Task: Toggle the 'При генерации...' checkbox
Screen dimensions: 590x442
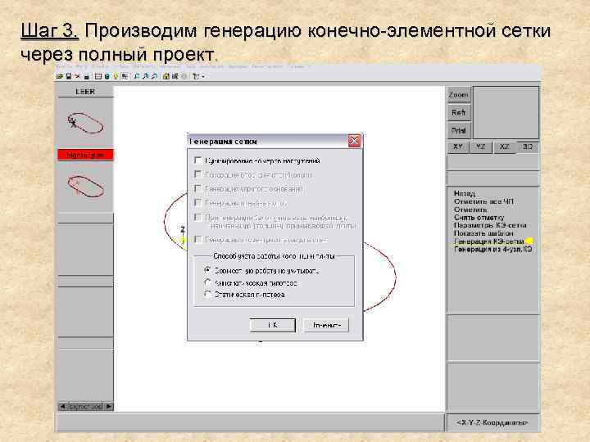Action: [198, 217]
